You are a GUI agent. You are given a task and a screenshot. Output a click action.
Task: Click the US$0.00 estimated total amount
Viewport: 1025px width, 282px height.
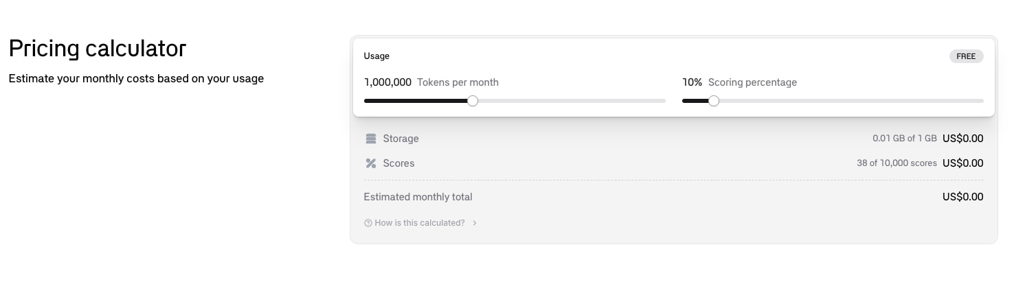pos(963,197)
